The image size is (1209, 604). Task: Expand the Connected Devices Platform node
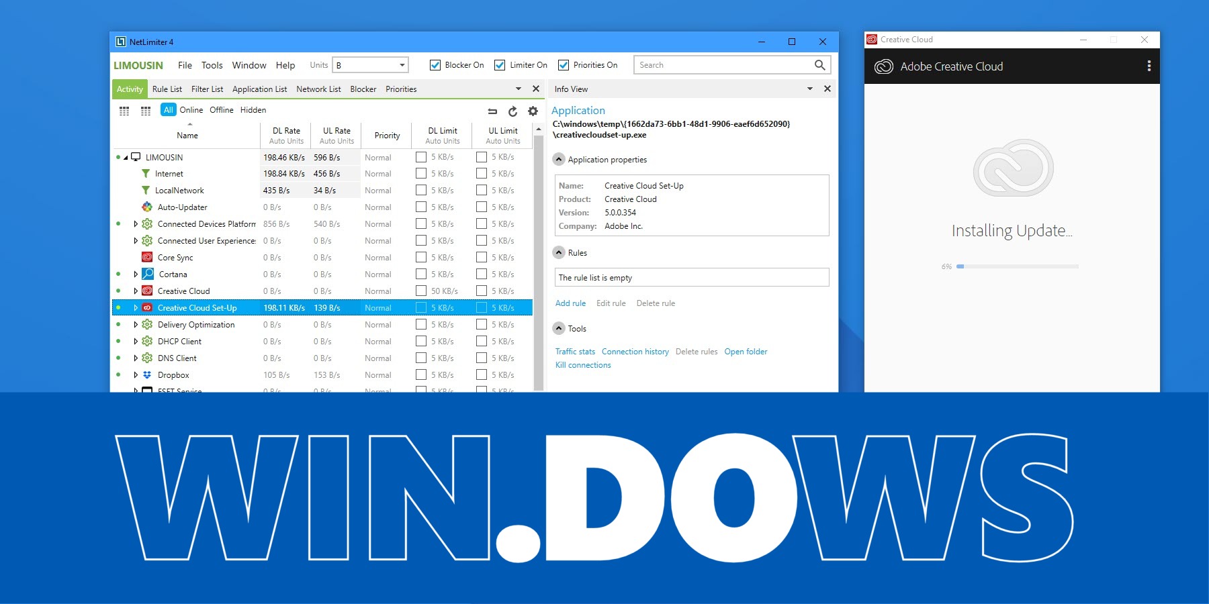pos(136,224)
